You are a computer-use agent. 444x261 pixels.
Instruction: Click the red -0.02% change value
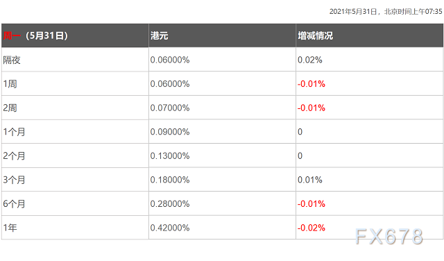click(311, 228)
